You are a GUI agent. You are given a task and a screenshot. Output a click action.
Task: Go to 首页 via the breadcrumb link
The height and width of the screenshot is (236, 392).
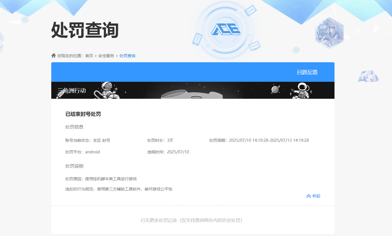[89, 55]
